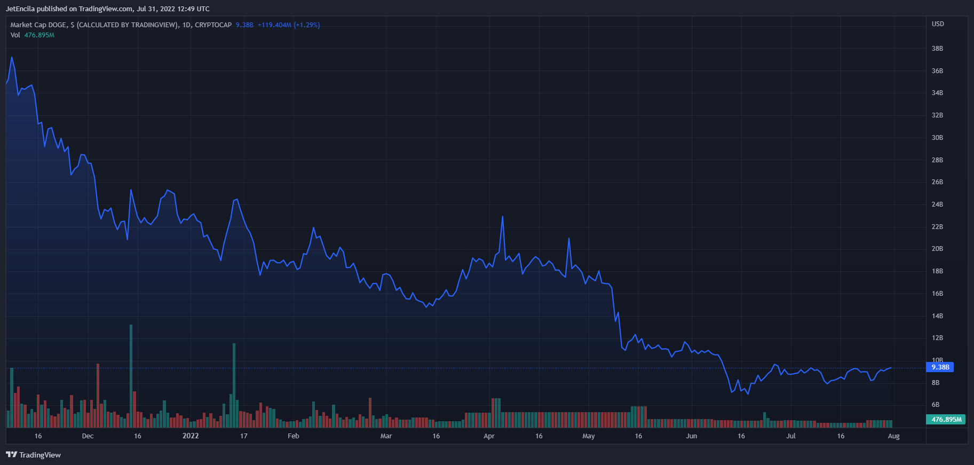Viewport: 974px width, 465px height.
Task: Open the USD currency label on price axis
Action: (x=938, y=24)
